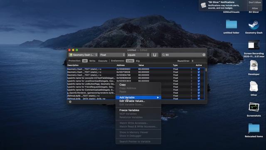Image resolution: width=266 pixels, height=150 pixels.
Task: Click Allow on the Bit Slicer notification
Action: [255, 8]
